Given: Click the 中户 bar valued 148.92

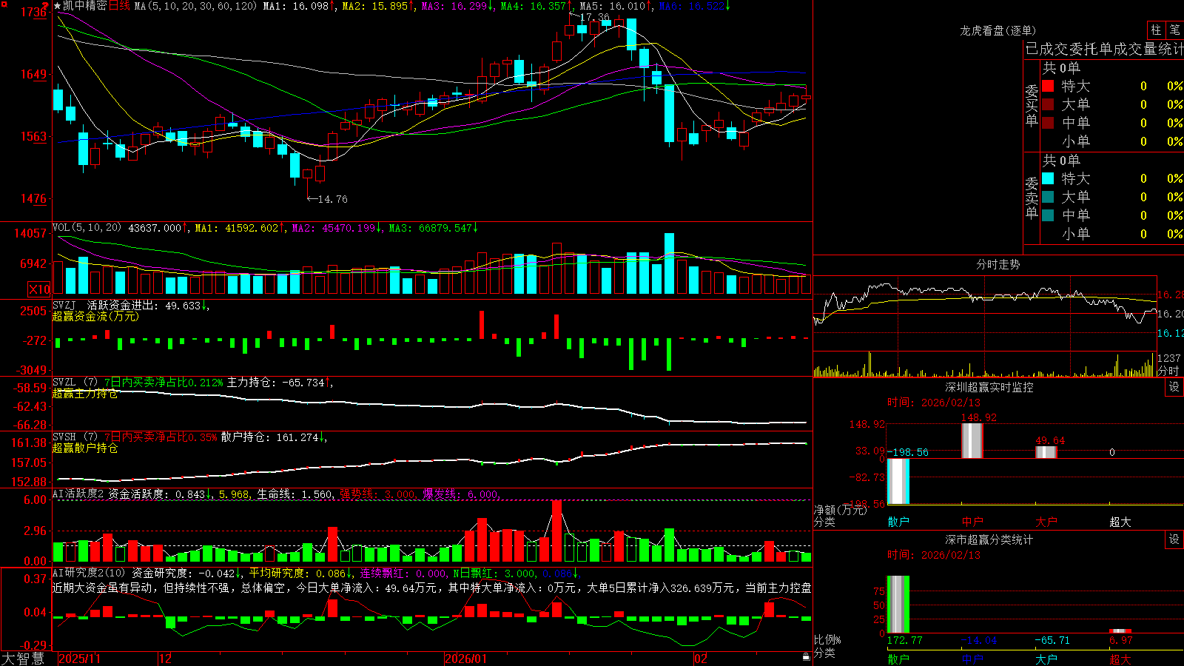Looking at the screenshot, I should coord(972,440).
